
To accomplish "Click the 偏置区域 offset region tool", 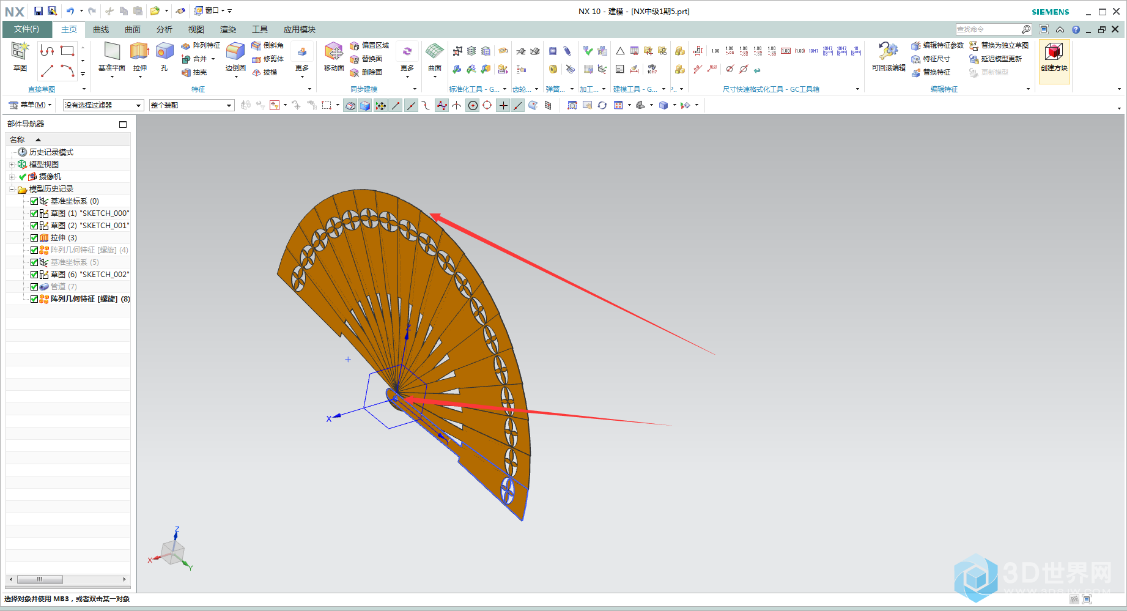I will pos(369,46).
